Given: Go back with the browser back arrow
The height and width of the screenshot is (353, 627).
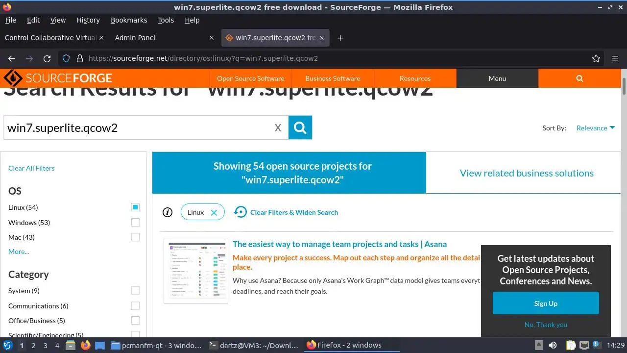Looking at the screenshot, I should point(12,58).
